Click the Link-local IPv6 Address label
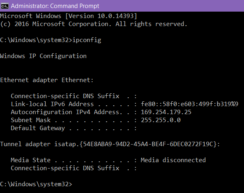The width and height of the screenshot is (244, 193). 52,104
